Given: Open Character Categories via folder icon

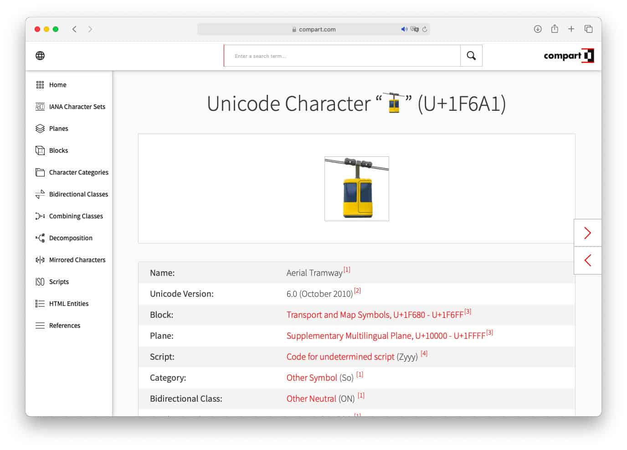Looking at the screenshot, I should (40, 172).
